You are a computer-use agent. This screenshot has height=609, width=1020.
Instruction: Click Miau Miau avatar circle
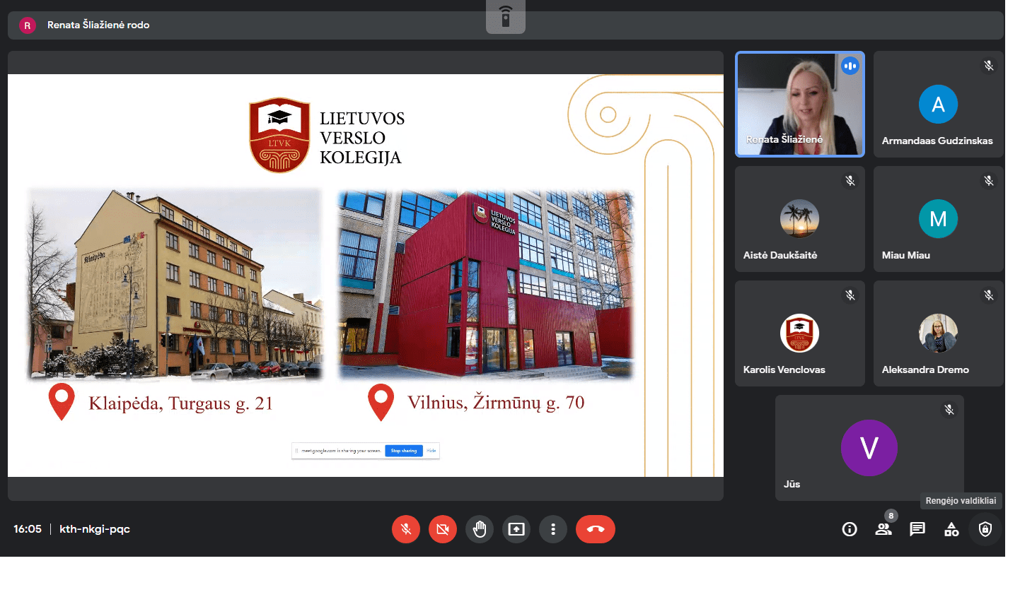pyautogui.click(x=938, y=219)
